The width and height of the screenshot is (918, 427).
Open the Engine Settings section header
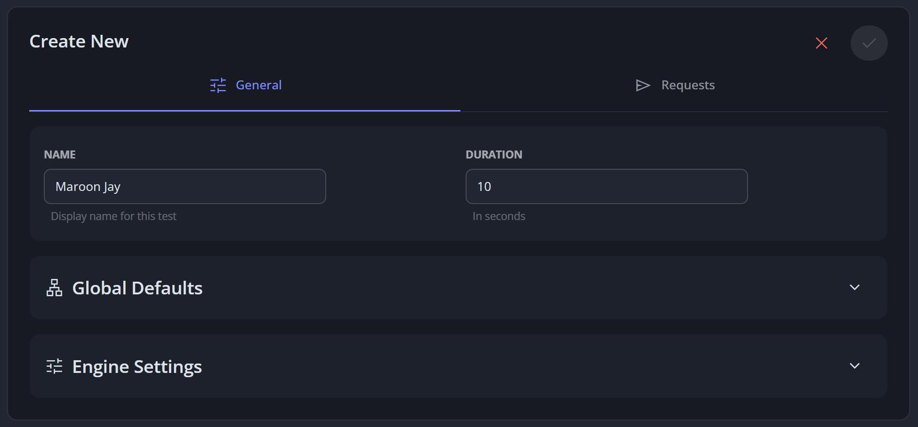click(459, 366)
